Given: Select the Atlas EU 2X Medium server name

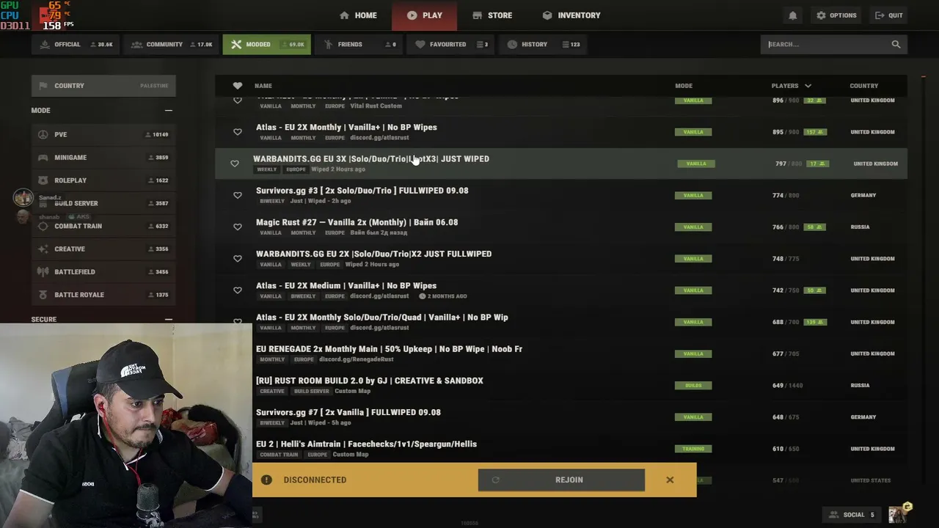Looking at the screenshot, I should [346, 286].
